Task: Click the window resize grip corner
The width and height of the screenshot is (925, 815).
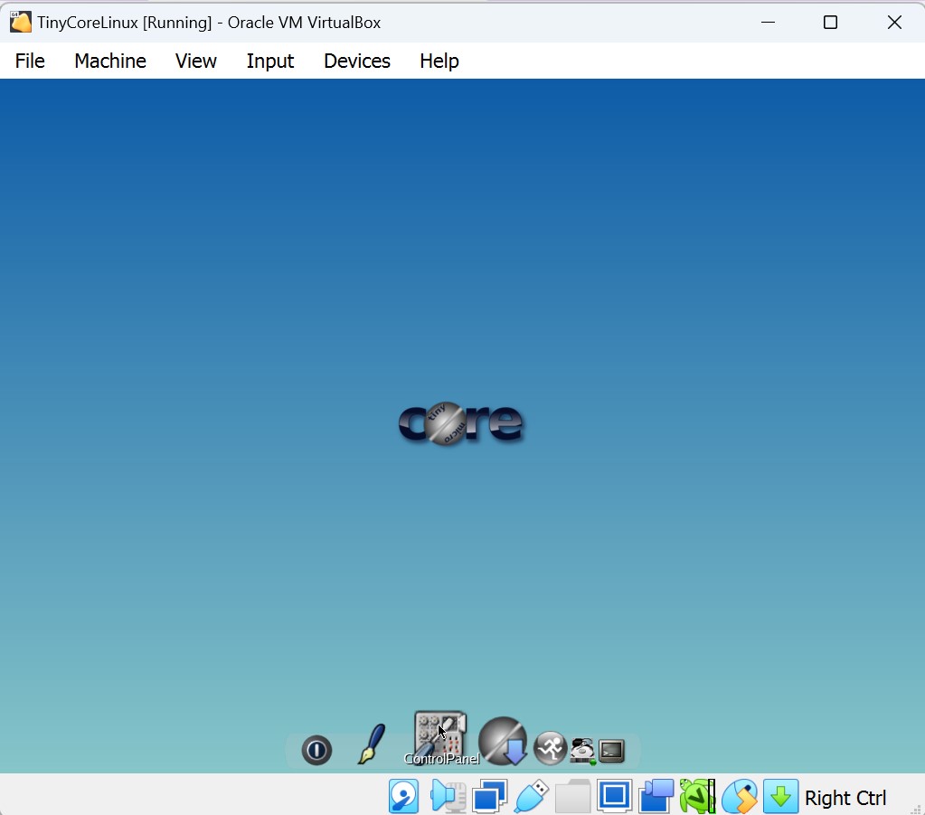Action: pos(916,809)
